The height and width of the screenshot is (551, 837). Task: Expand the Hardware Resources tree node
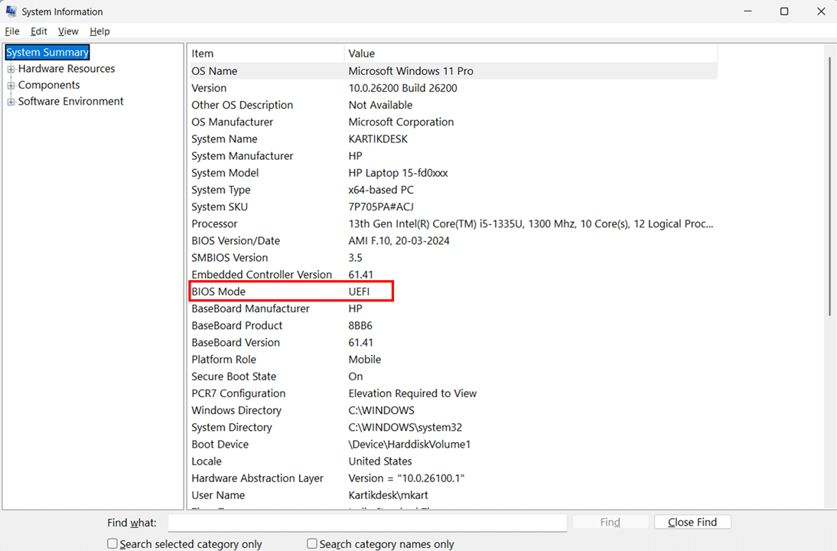(11, 69)
